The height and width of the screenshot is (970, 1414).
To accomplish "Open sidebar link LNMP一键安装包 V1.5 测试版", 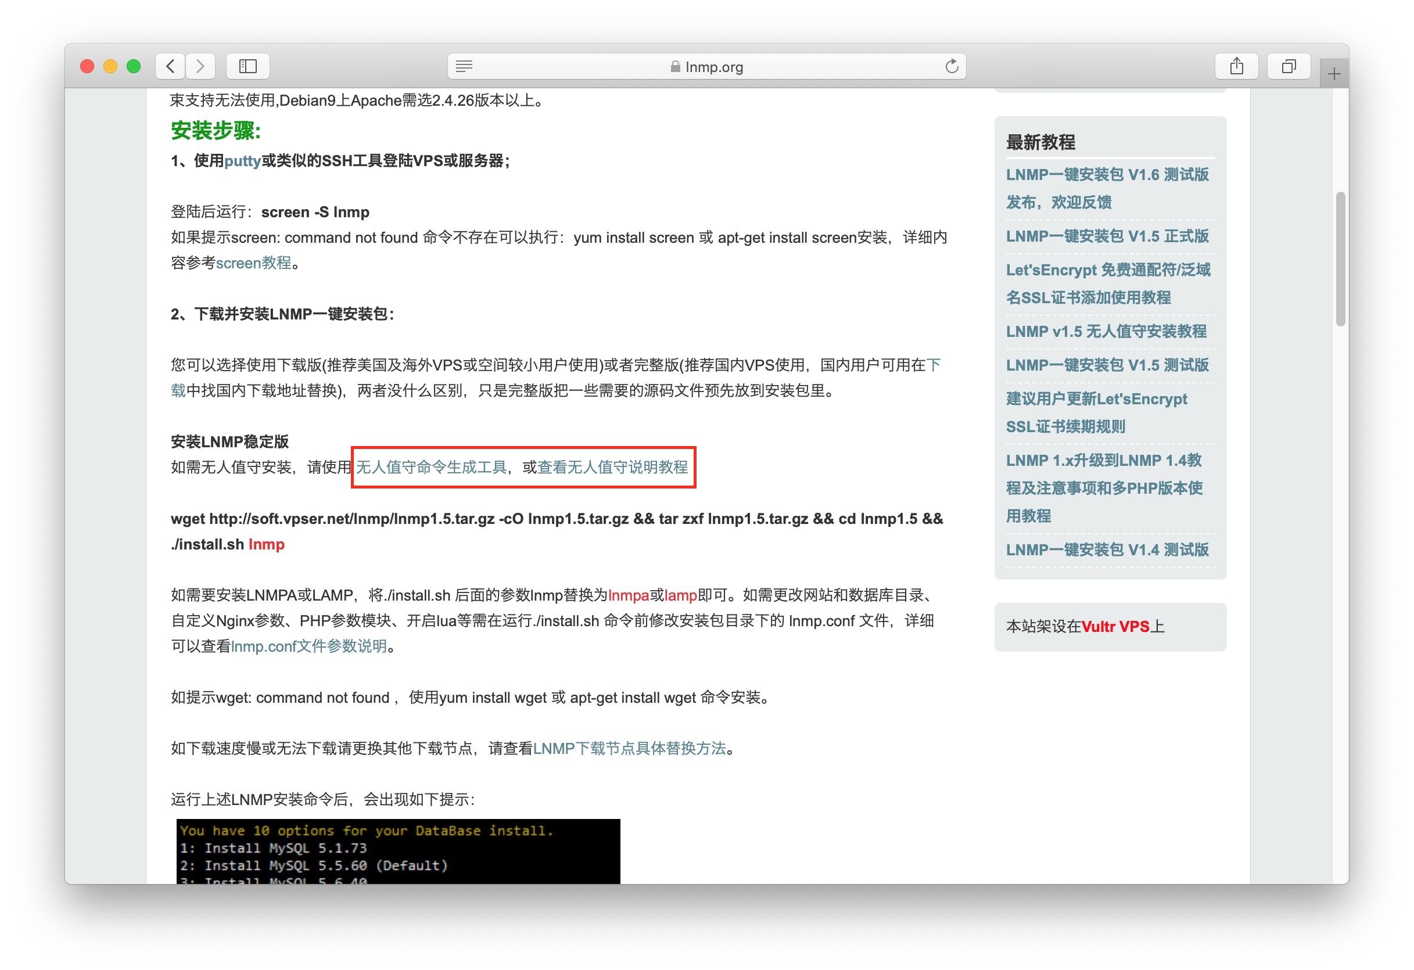I will click(x=1107, y=365).
